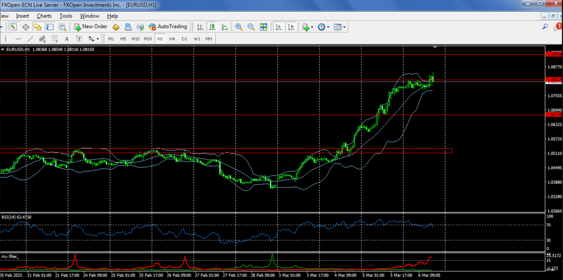This screenshot has width=563, height=280.
Task: Open the Charts menu
Action: pos(44,16)
